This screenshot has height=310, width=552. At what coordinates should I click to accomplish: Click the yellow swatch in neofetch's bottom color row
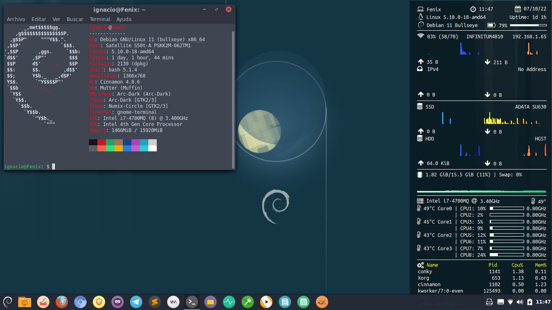coord(118,148)
